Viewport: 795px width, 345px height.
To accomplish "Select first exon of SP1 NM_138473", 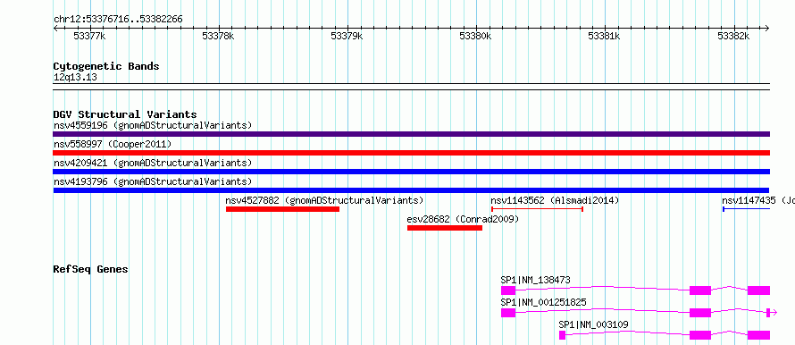I will point(508,290).
